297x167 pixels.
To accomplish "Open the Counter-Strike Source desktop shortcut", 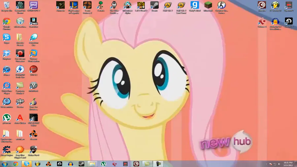I will click(x=222, y=8).
